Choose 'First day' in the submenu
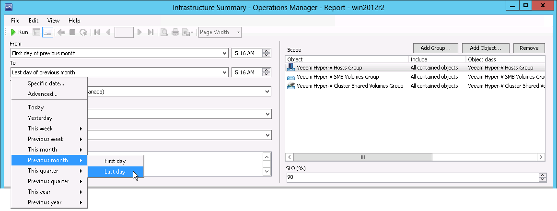This screenshot has height=211, width=557. (116, 161)
